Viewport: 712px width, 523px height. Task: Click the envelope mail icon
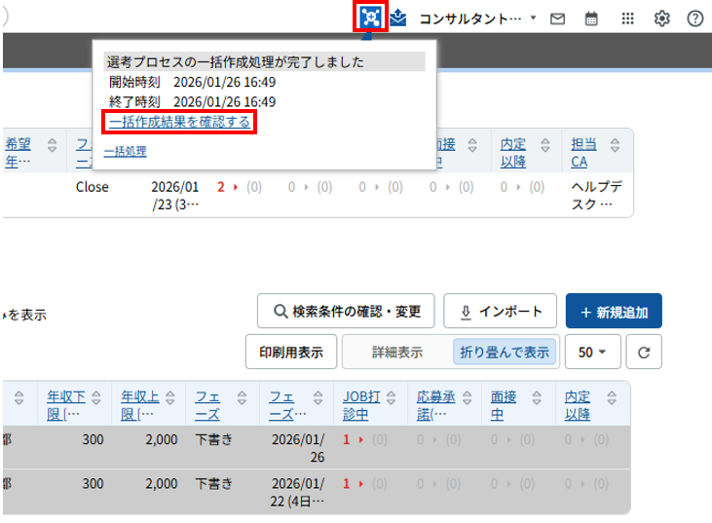pos(557,19)
